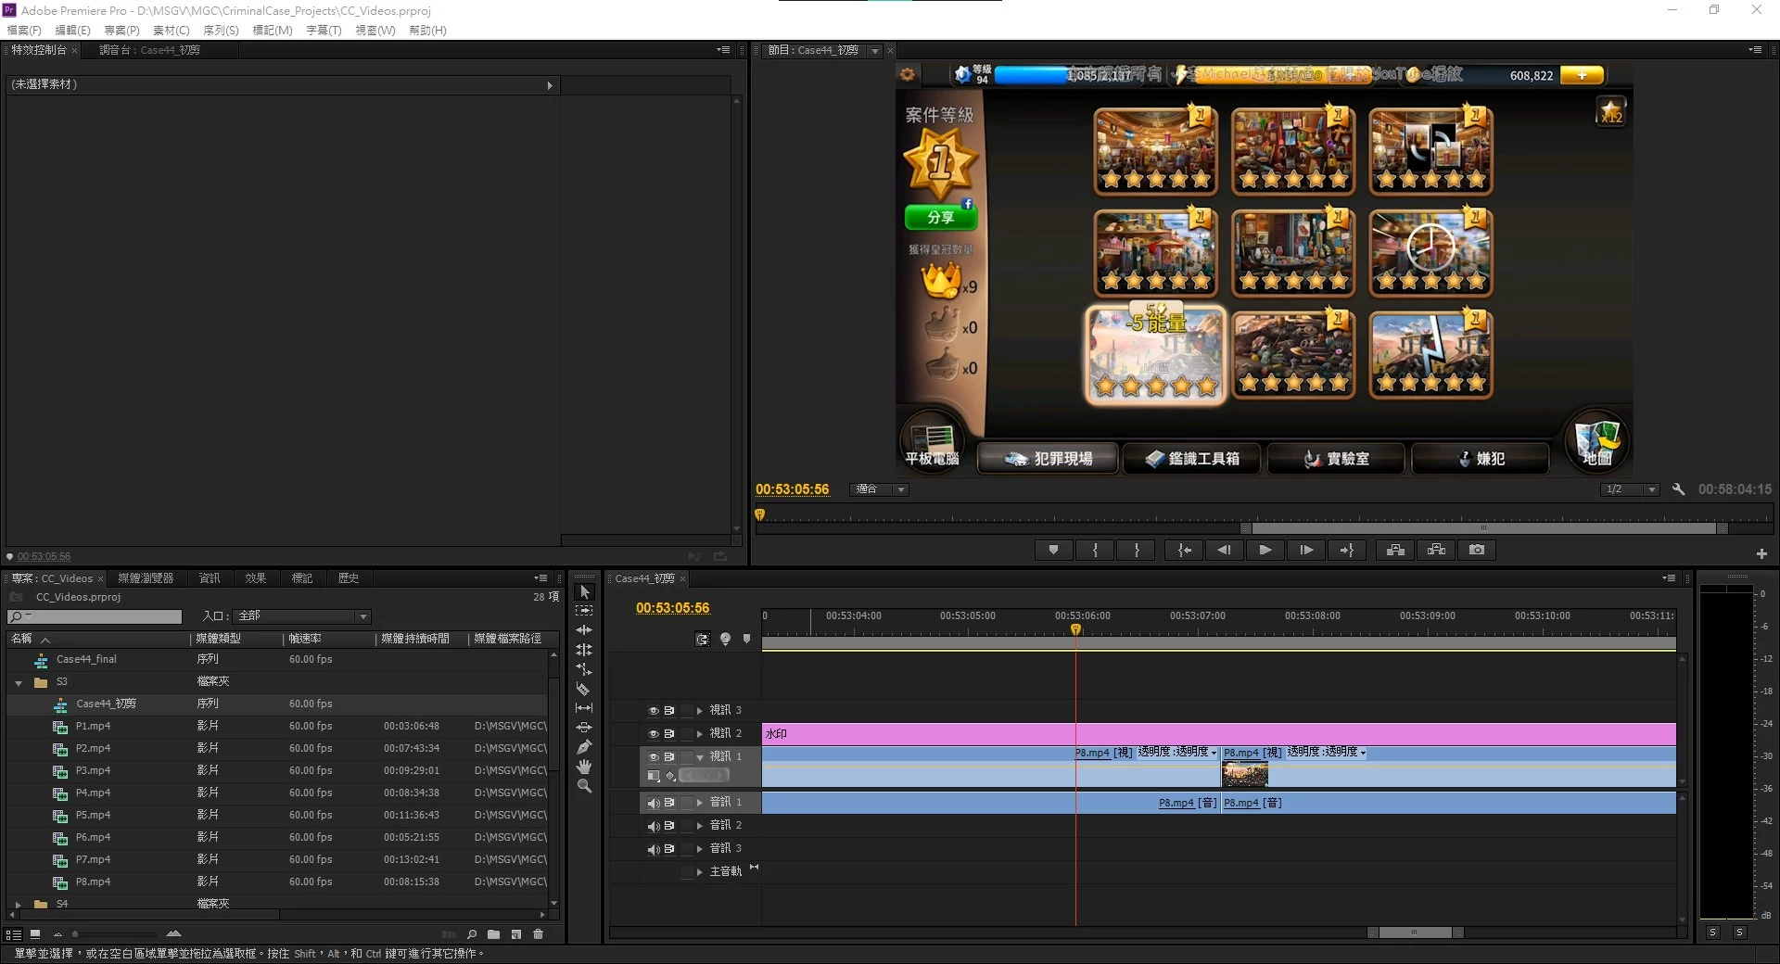Mark Out point in Program Monitor
This screenshot has height=964, width=1780.
coord(1137,550)
